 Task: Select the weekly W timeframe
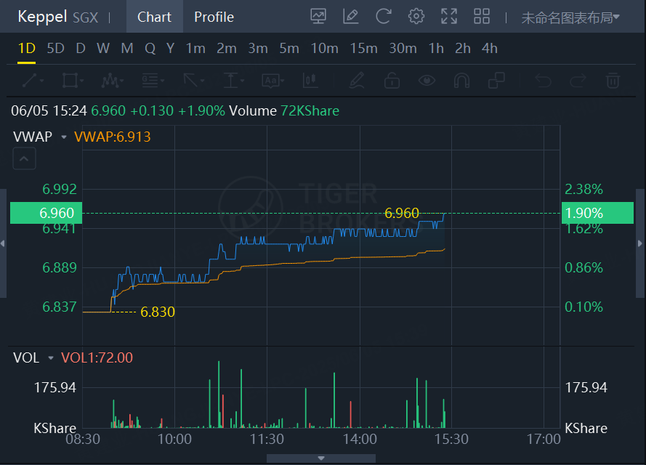pos(103,49)
